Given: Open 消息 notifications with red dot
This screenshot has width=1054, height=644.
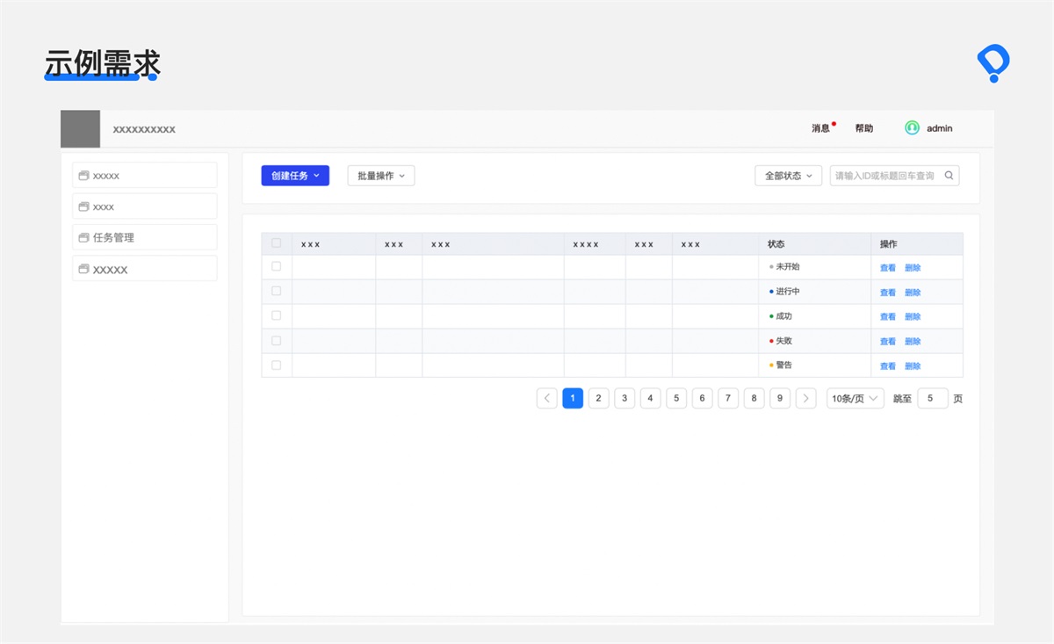Looking at the screenshot, I should pos(821,128).
